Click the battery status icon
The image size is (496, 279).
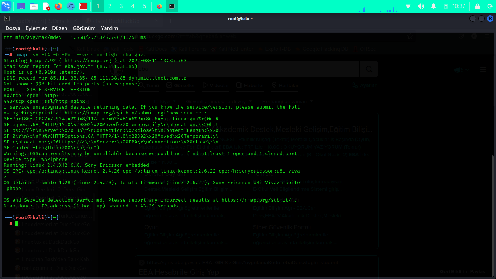pos(446,6)
